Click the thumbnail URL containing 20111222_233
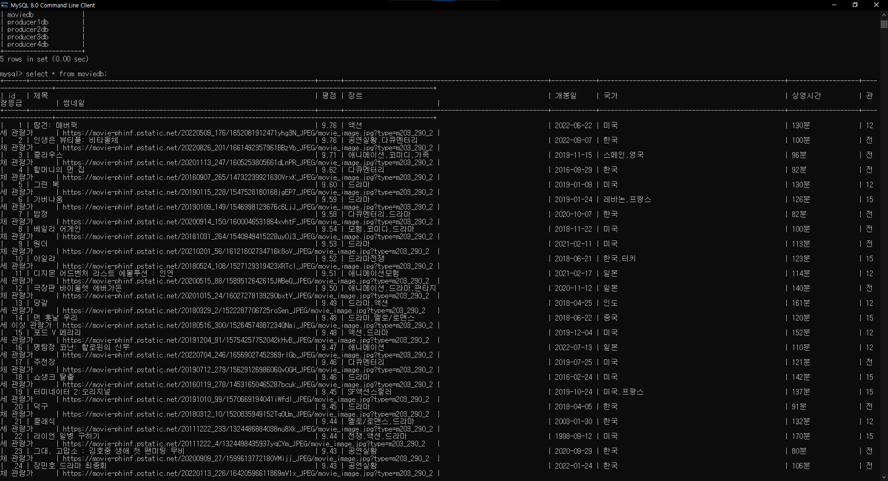888x481 pixels. (248, 429)
